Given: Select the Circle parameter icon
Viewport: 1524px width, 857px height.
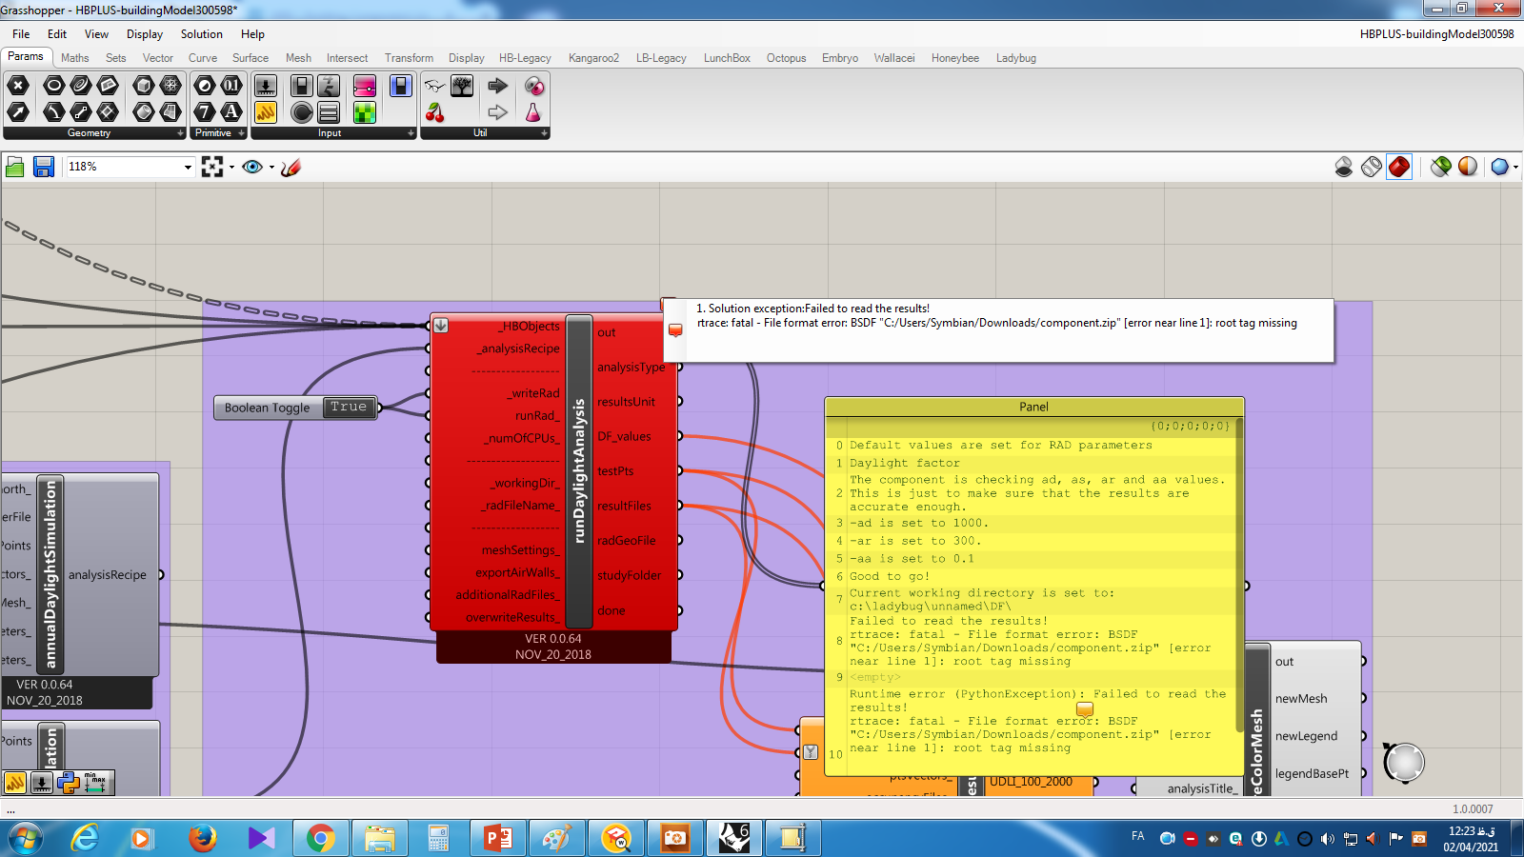Looking at the screenshot, I should [54, 86].
